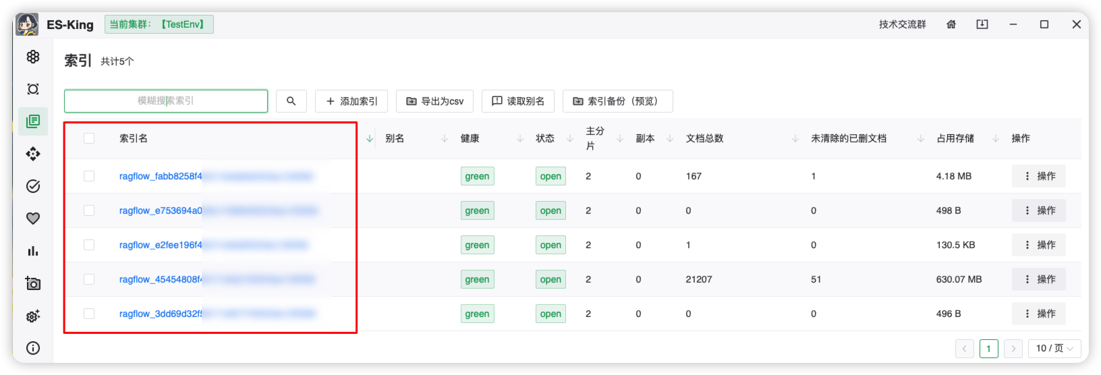Sort by total documents column arrow

(795, 138)
